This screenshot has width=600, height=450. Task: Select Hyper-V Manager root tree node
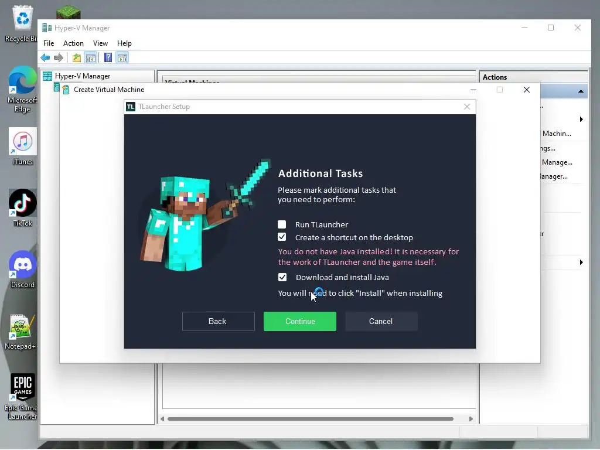(82, 76)
